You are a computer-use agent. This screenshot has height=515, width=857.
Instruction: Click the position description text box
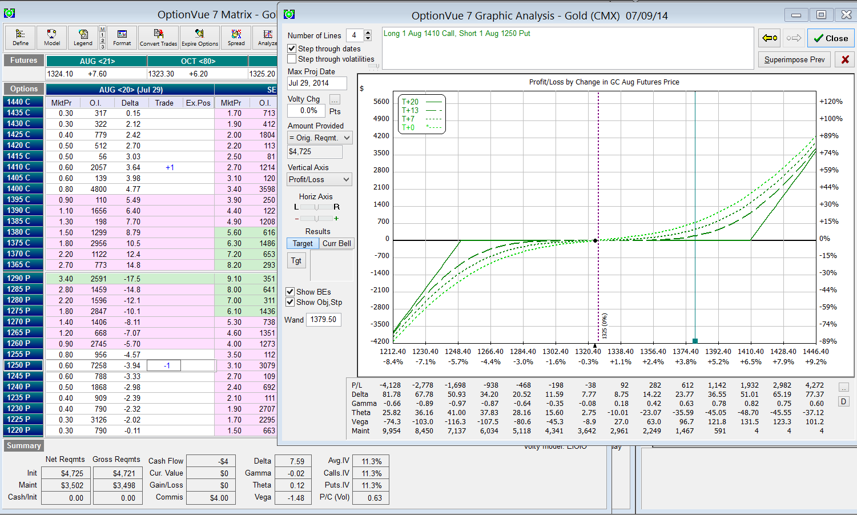568,49
